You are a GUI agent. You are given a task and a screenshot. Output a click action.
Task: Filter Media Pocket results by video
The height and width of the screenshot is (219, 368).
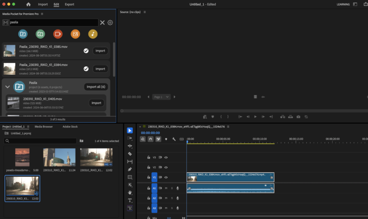58,34
